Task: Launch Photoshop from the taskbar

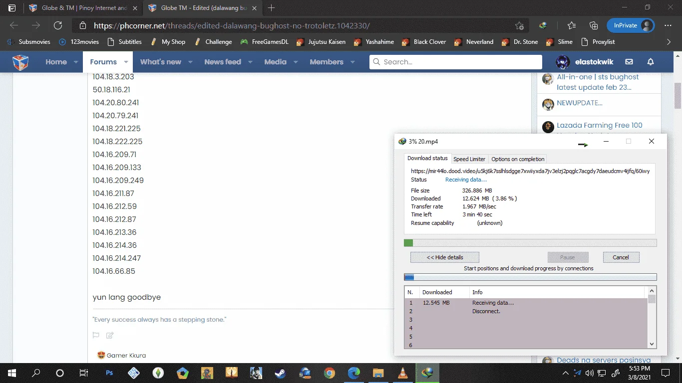Action: pyautogui.click(x=109, y=373)
